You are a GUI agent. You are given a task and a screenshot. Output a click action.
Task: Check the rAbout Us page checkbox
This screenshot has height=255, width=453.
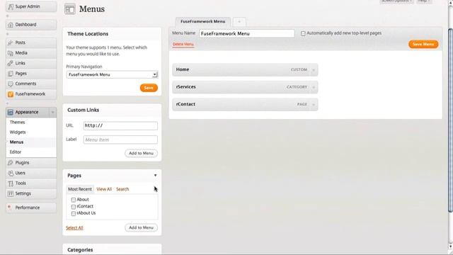click(x=74, y=214)
